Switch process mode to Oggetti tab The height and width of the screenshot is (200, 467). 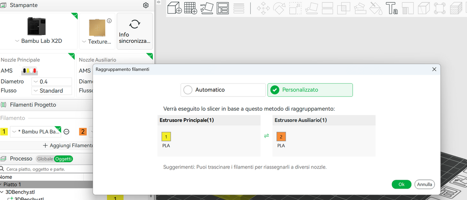(63, 159)
